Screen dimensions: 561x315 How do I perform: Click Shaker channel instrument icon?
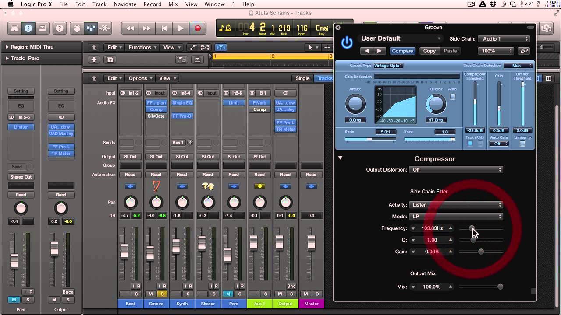(x=208, y=186)
